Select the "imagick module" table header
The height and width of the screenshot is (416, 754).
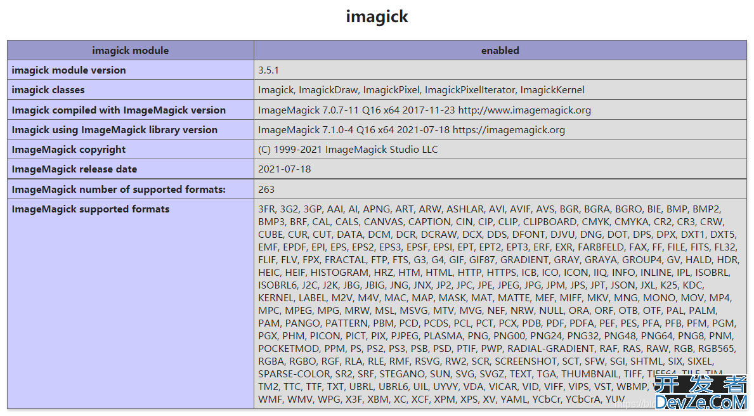pos(130,51)
